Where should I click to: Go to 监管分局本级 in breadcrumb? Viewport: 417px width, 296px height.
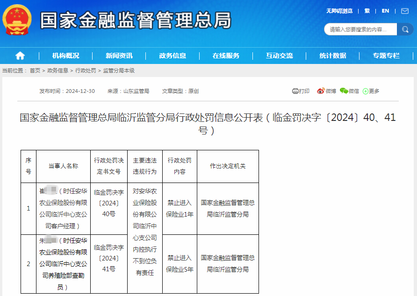click(x=119, y=70)
